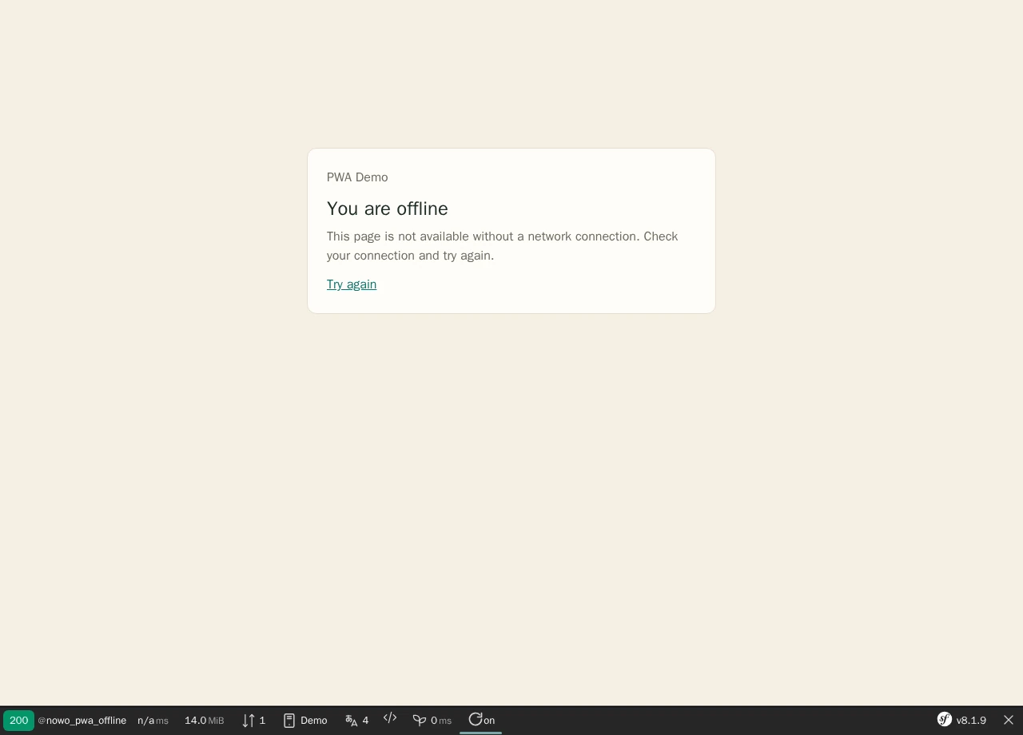The image size is (1023, 735).
Task: Open the AJAX requests arrows icon
Action: [249, 721]
